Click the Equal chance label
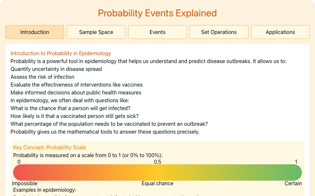This screenshot has width=315, height=196. [x=157, y=183]
